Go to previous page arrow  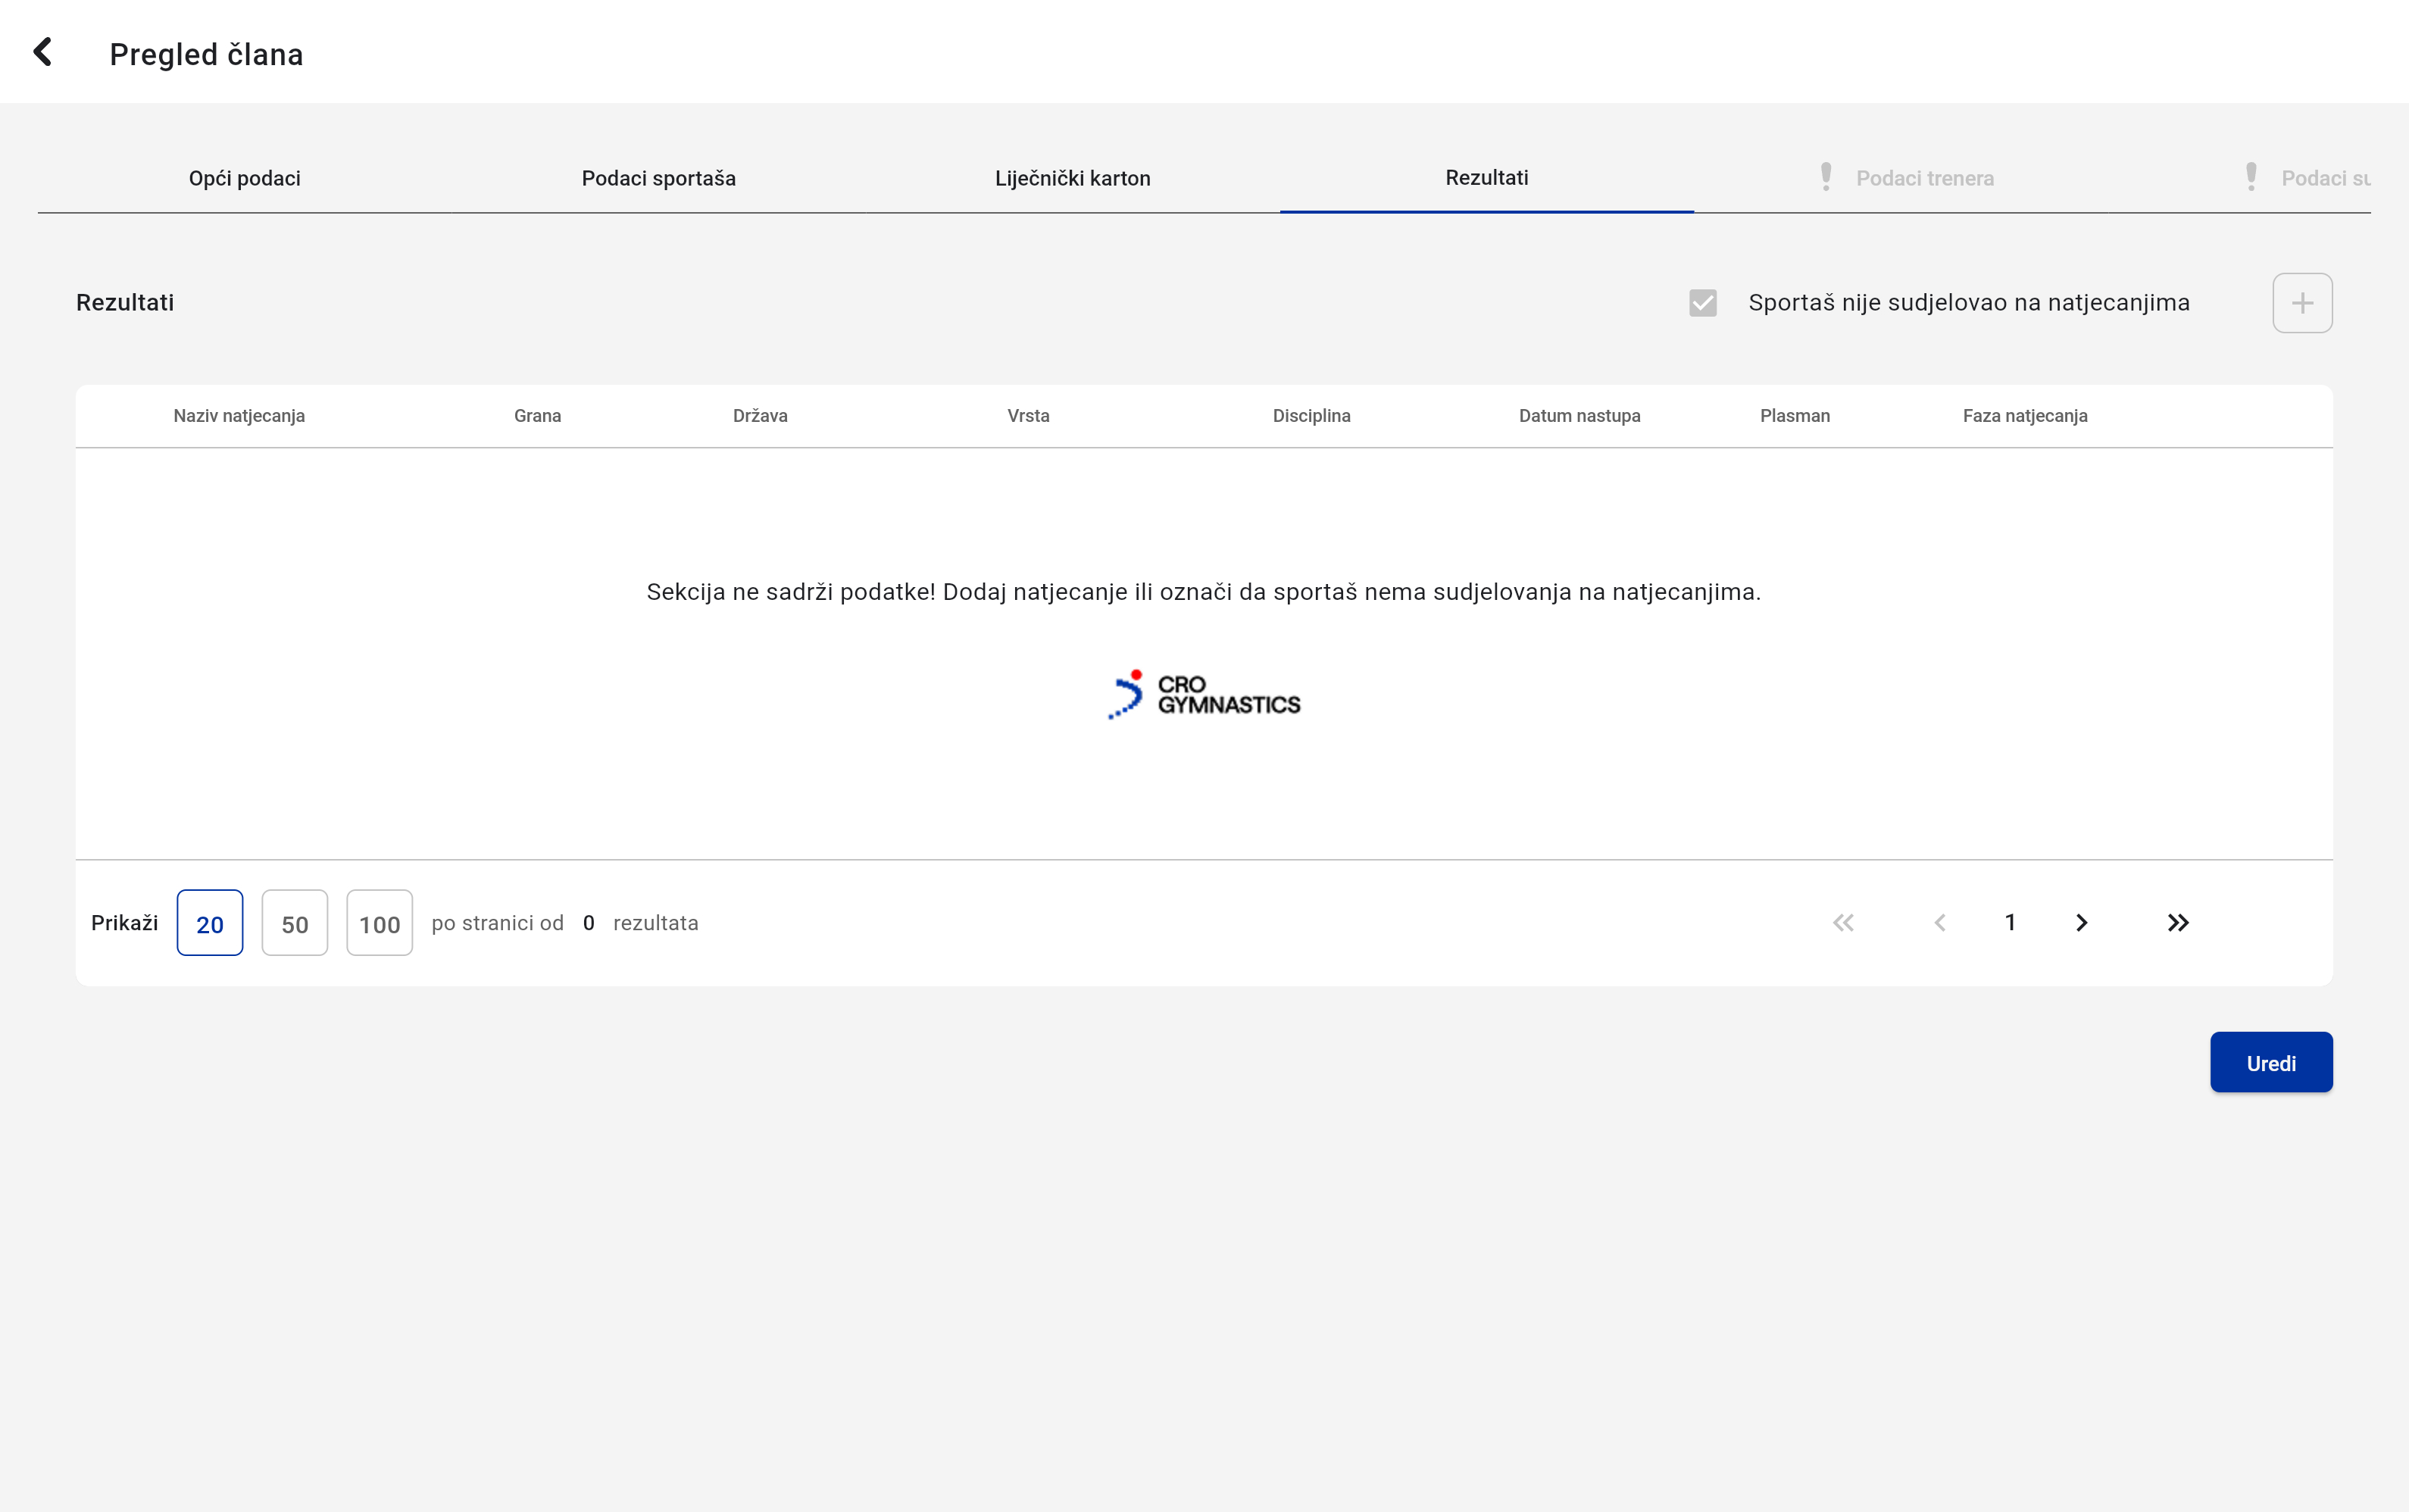tap(1939, 923)
